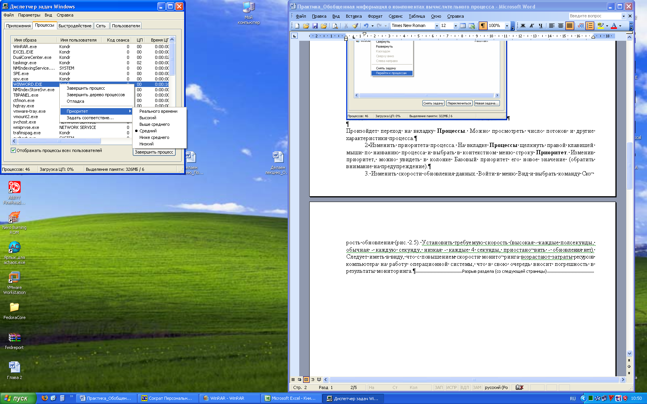Switch to Web Layout view icon

tap(300, 379)
